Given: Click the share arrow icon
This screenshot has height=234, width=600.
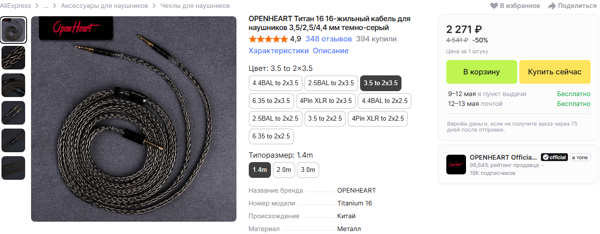Looking at the screenshot, I should pyautogui.click(x=552, y=6).
